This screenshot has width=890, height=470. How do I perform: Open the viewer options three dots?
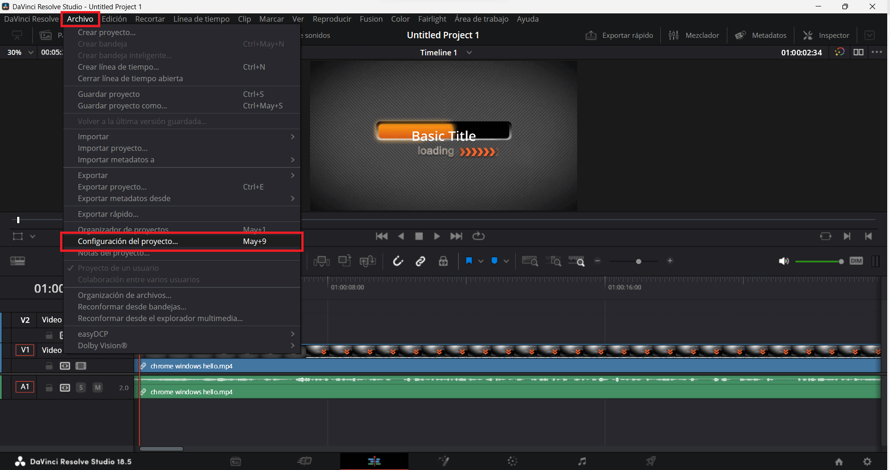coord(877,52)
